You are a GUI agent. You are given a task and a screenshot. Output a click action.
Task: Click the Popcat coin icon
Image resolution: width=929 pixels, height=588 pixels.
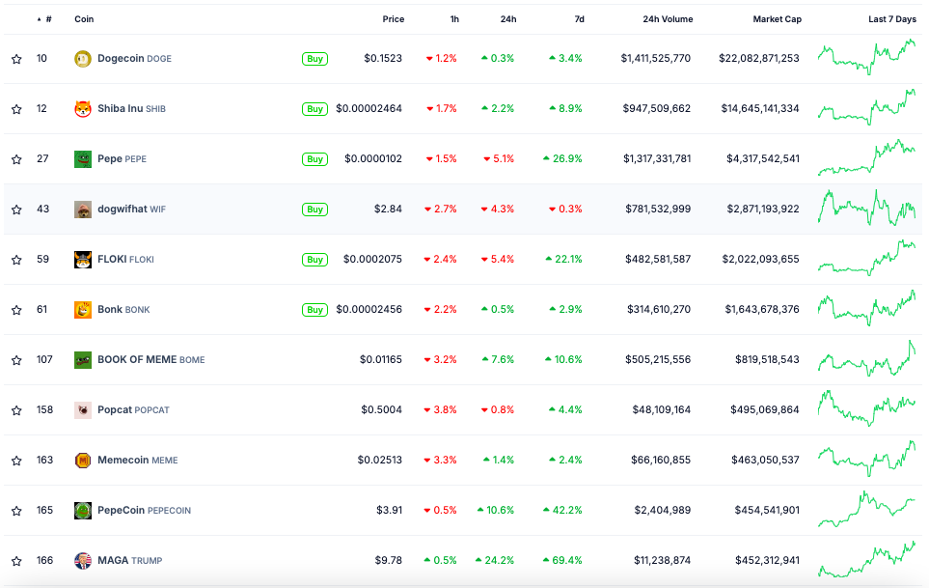click(83, 410)
